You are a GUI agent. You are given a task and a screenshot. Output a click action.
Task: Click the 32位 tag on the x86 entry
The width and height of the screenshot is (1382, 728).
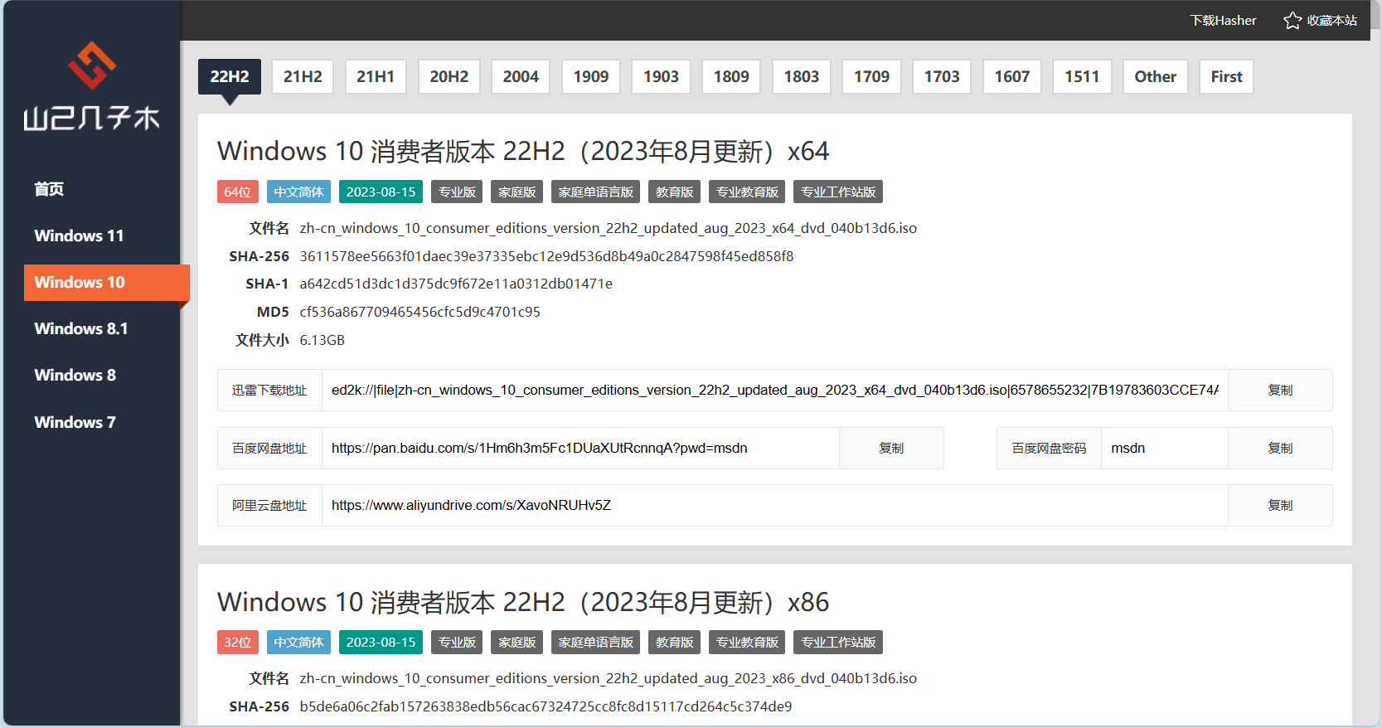[238, 642]
